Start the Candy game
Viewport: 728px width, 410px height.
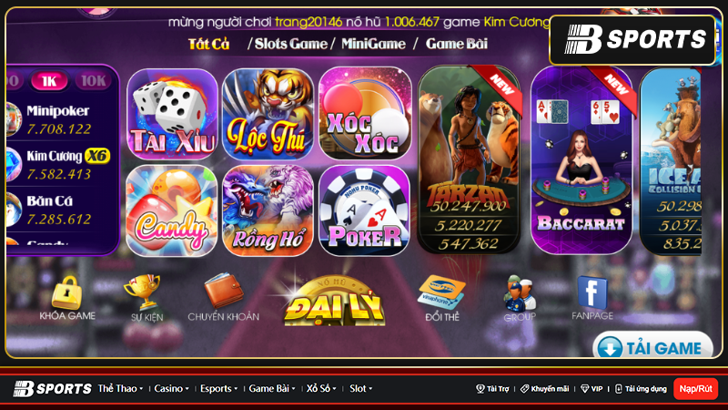tap(172, 210)
